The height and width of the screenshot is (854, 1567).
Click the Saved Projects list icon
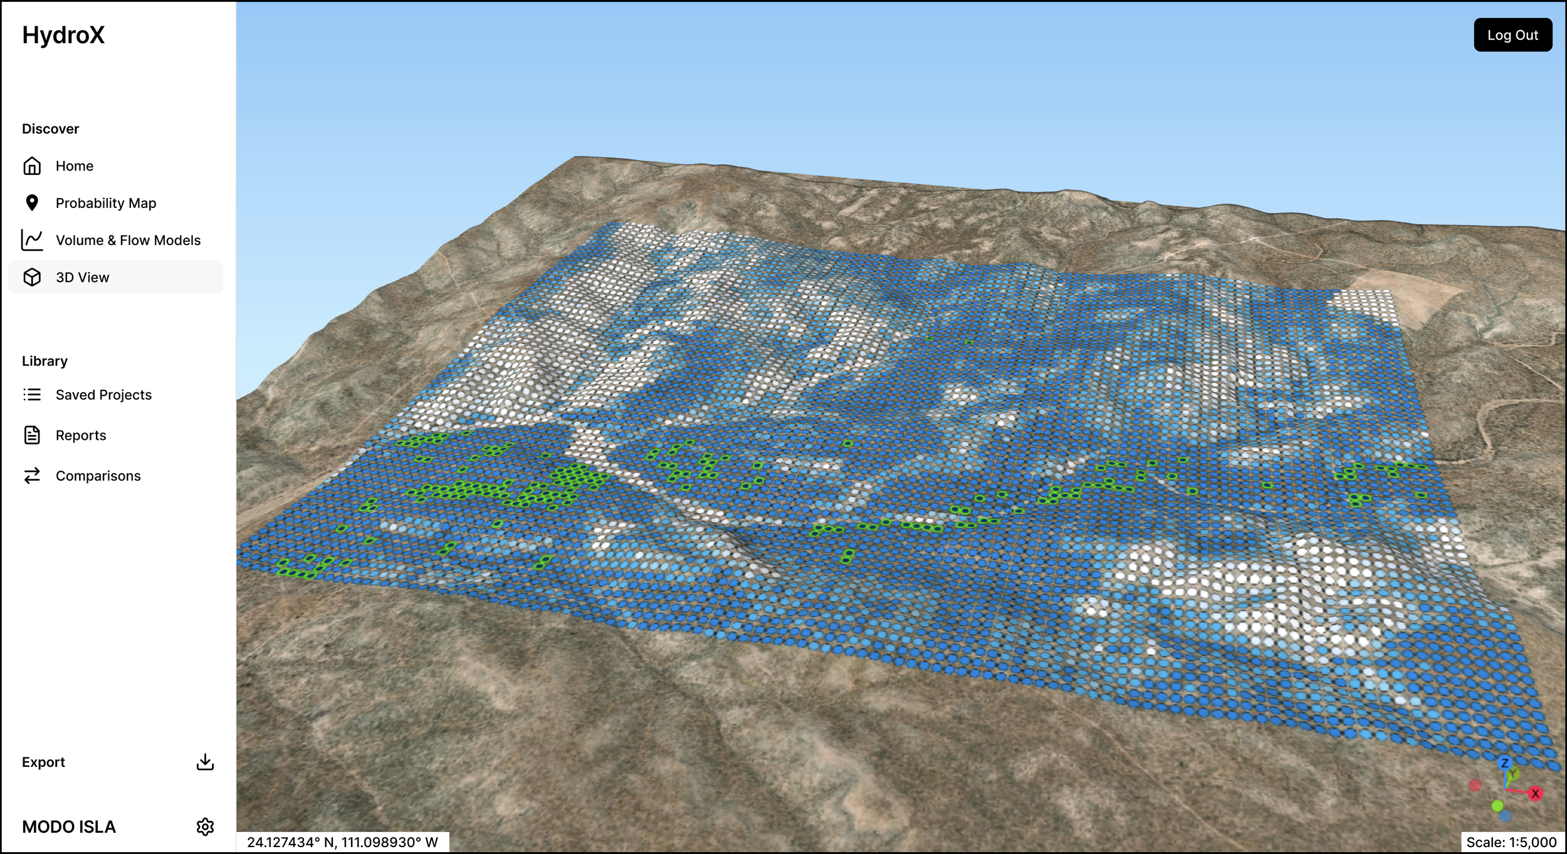pyautogui.click(x=32, y=395)
